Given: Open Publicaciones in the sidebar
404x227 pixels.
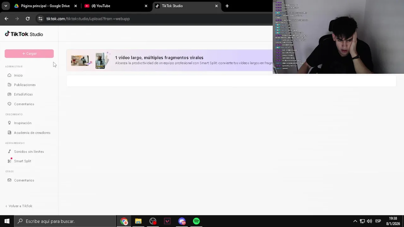Looking at the screenshot, I should [25, 85].
